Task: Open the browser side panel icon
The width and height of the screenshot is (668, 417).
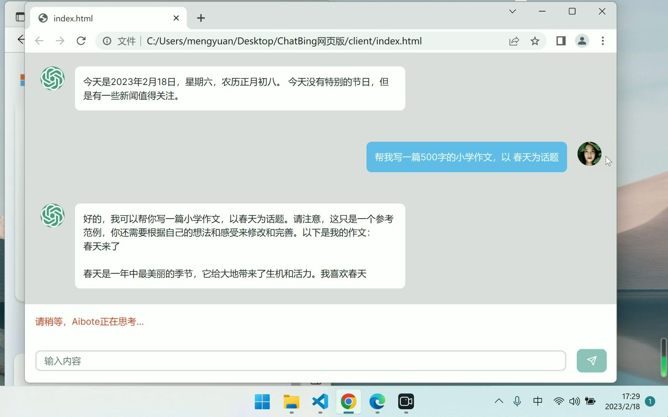Action: (x=560, y=41)
